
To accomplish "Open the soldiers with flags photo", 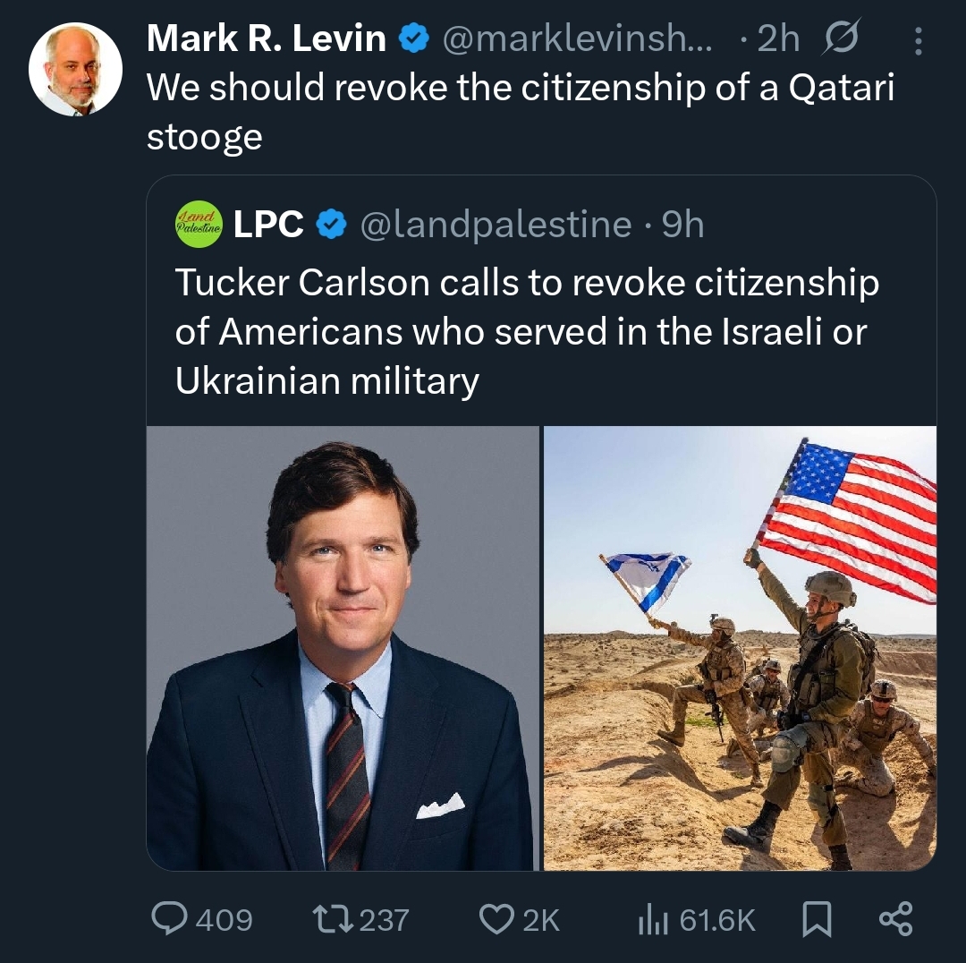I will pyautogui.click(x=740, y=648).
